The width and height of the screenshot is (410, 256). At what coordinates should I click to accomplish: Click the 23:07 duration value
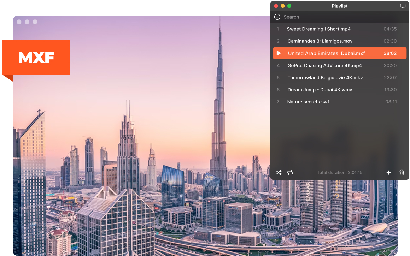[x=390, y=78]
